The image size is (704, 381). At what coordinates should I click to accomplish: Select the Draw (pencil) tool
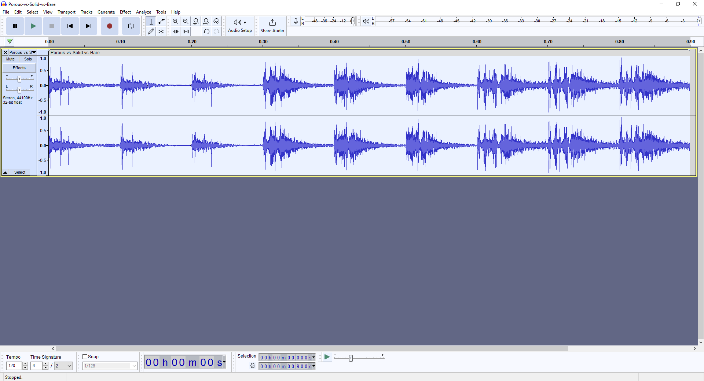151,32
